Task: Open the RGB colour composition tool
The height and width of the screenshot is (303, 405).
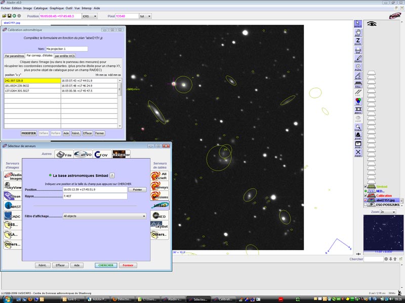Action: click(x=358, y=101)
